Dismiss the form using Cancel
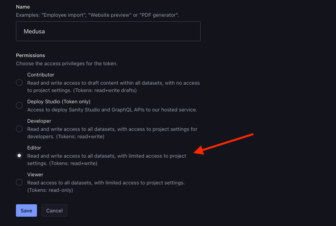 54,210
